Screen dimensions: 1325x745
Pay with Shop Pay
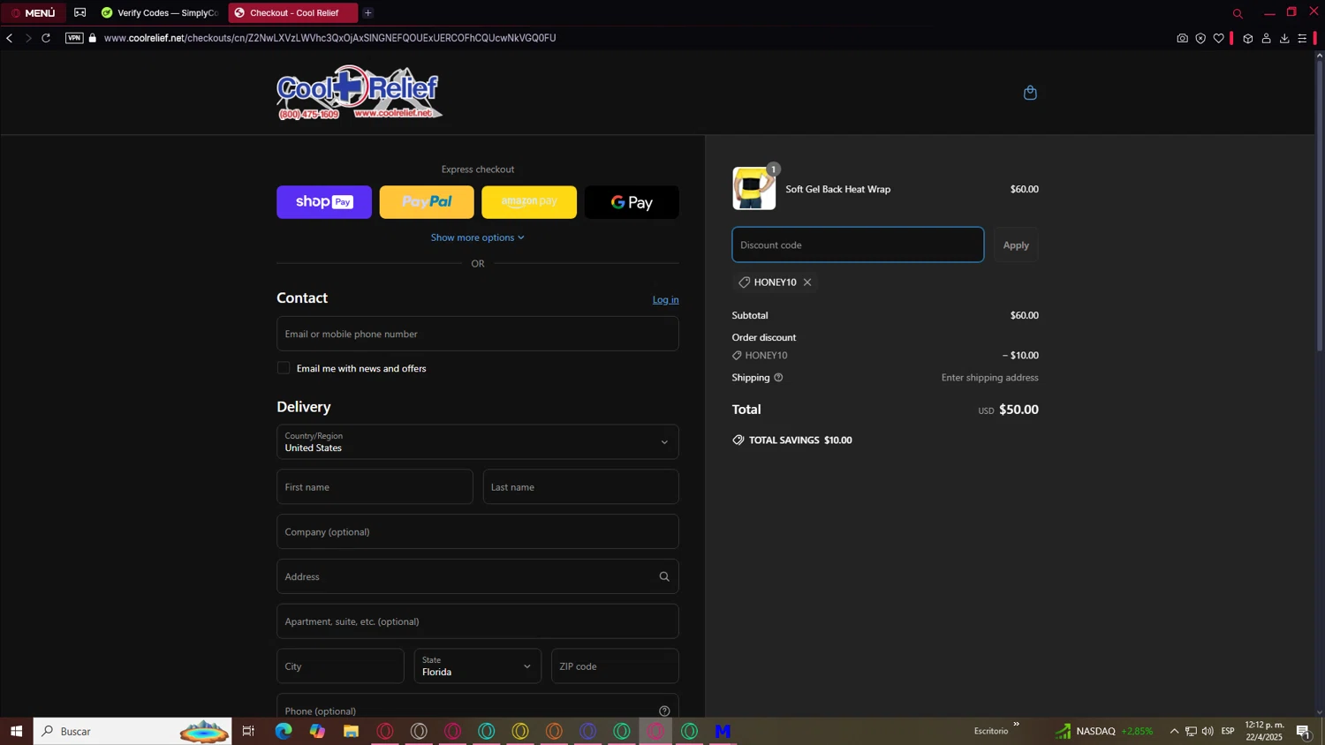click(324, 202)
